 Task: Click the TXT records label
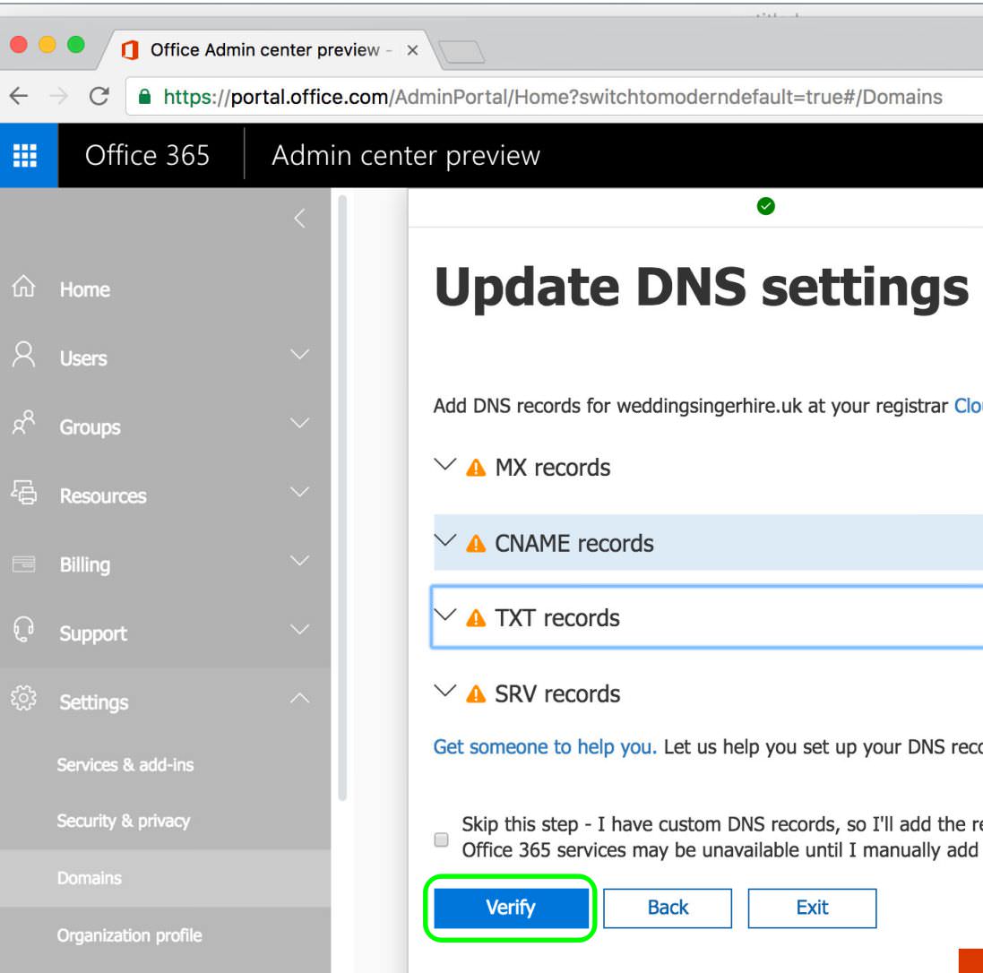click(557, 618)
